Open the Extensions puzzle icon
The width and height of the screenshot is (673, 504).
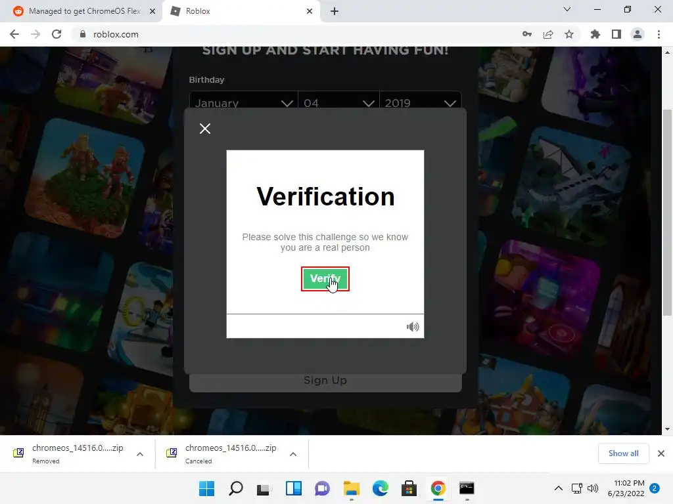tap(595, 34)
